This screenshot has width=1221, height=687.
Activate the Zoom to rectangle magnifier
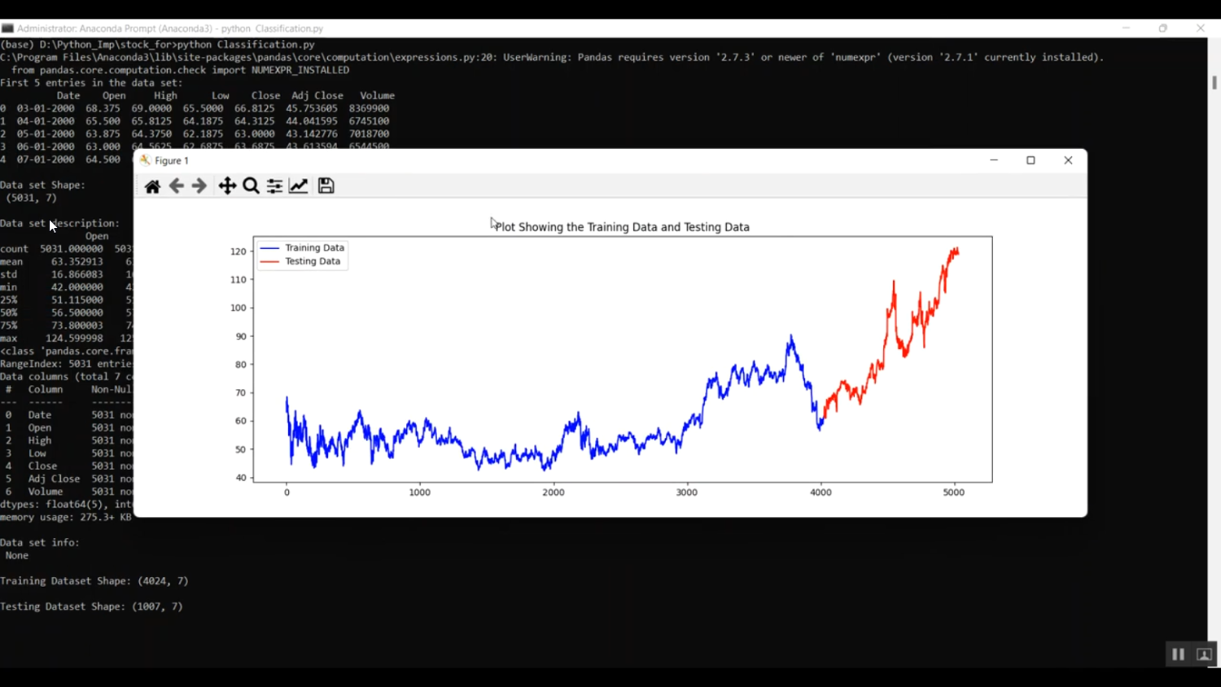[252, 186]
